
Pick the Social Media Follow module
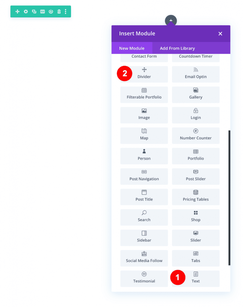pyautogui.click(x=144, y=258)
